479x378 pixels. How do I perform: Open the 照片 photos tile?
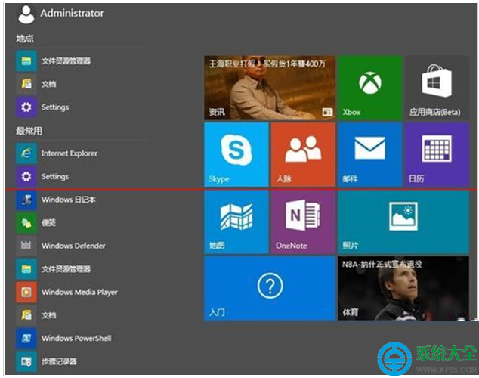click(403, 222)
